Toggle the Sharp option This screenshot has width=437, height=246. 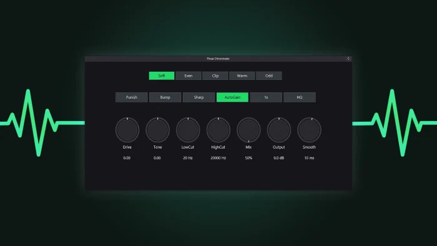tap(199, 97)
